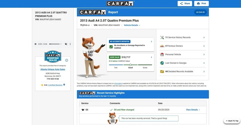Open the Personal Vehicle row

click(x=183, y=54)
